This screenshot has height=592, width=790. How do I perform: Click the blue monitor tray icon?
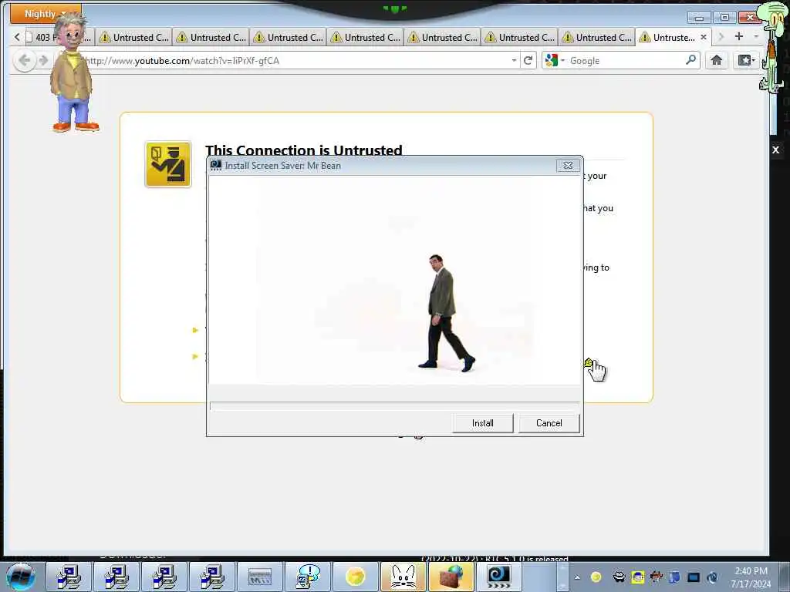click(x=674, y=577)
